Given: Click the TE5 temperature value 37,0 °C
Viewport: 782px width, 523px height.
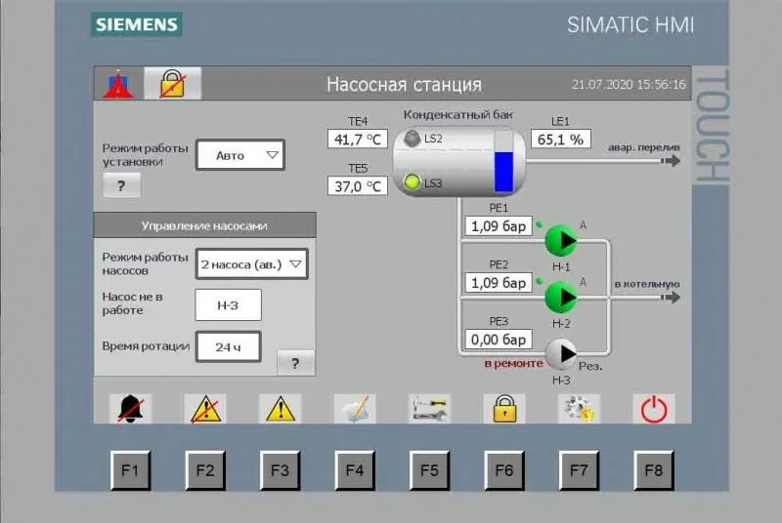Looking at the screenshot, I should point(358,186).
